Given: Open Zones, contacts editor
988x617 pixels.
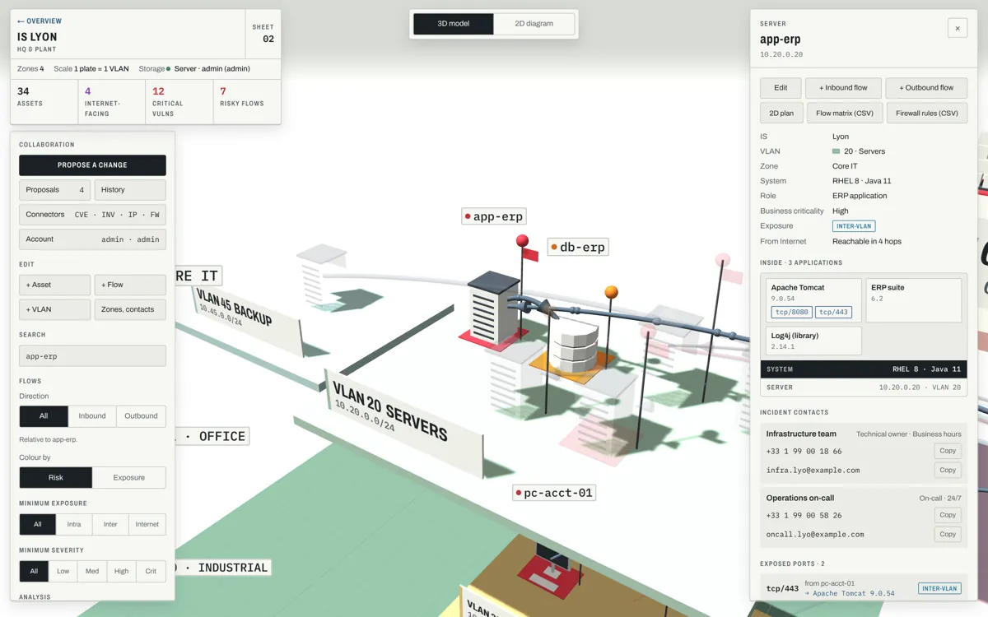Looking at the screenshot, I should [130, 309].
